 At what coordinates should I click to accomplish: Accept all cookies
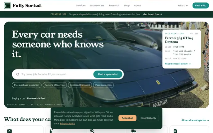(127, 118)
